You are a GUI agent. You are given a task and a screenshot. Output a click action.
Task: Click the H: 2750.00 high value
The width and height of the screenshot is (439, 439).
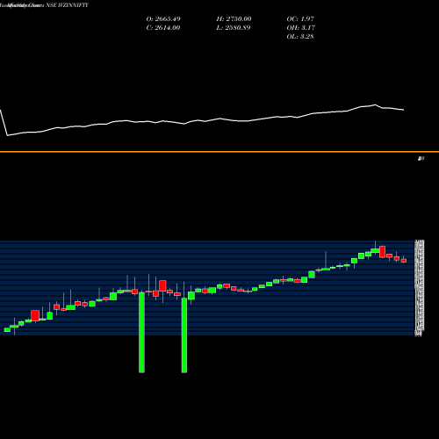(x=234, y=19)
